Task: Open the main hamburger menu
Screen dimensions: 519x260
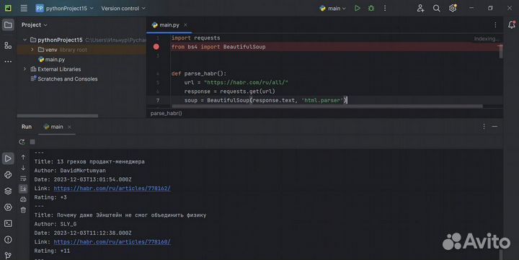Action: tap(24, 8)
